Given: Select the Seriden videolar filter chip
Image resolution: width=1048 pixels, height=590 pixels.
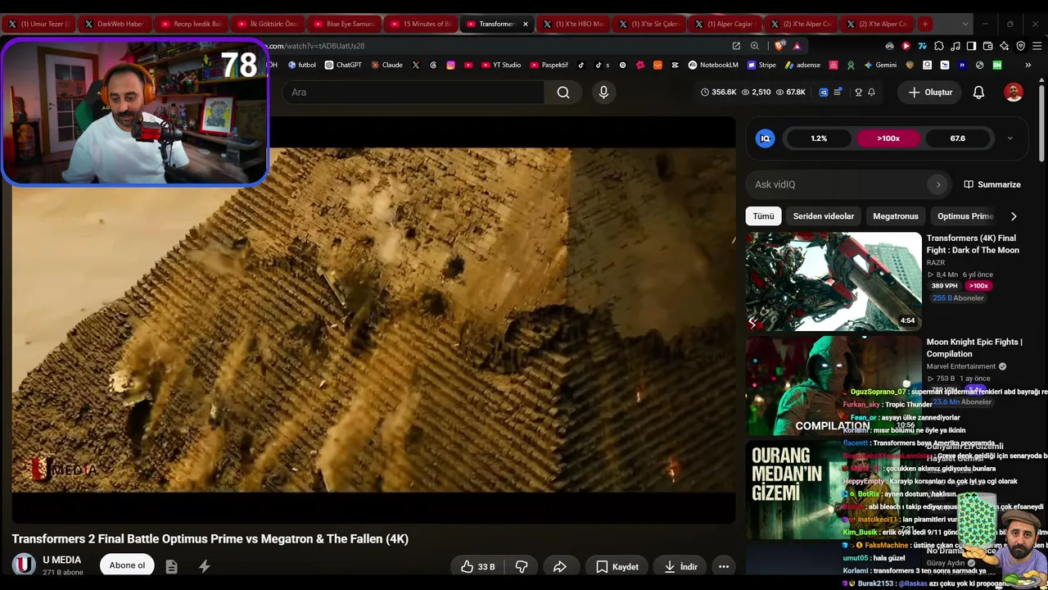Looking at the screenshot, I should pos(824,216).
